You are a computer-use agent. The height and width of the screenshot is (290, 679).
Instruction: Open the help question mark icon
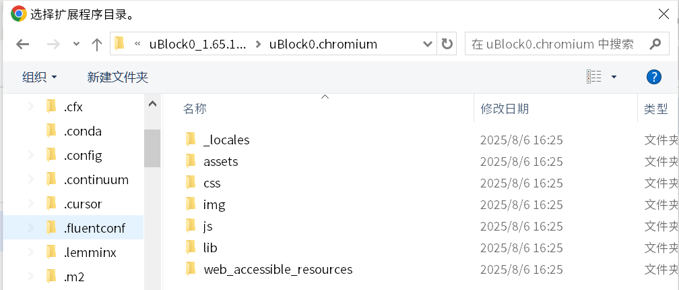[653, 77]
